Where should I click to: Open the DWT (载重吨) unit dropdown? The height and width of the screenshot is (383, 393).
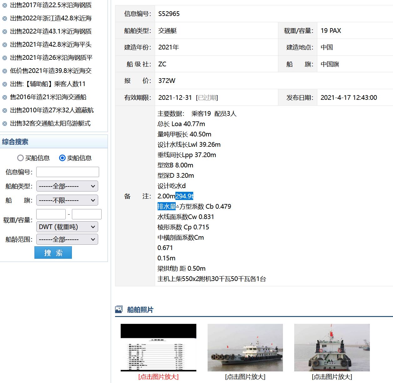(x=67, y=227)
